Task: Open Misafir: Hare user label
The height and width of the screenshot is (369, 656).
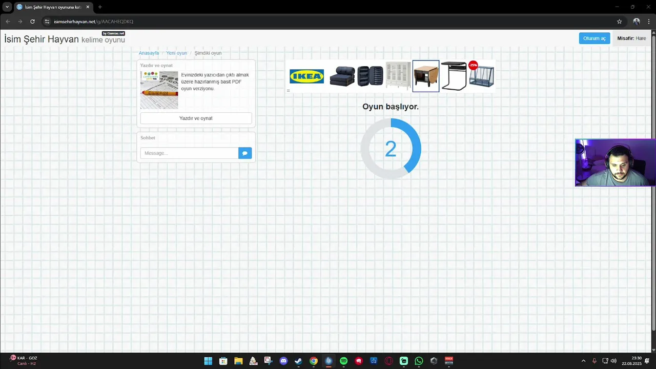Action: coord(631,38)
